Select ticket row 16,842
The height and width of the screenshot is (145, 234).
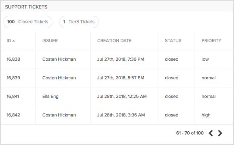pyautogui.click(x=117, y=115)
